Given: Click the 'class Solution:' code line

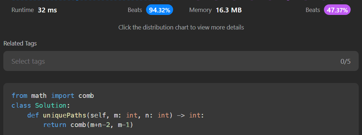Looking at the screenshot, I should (41, 106).
